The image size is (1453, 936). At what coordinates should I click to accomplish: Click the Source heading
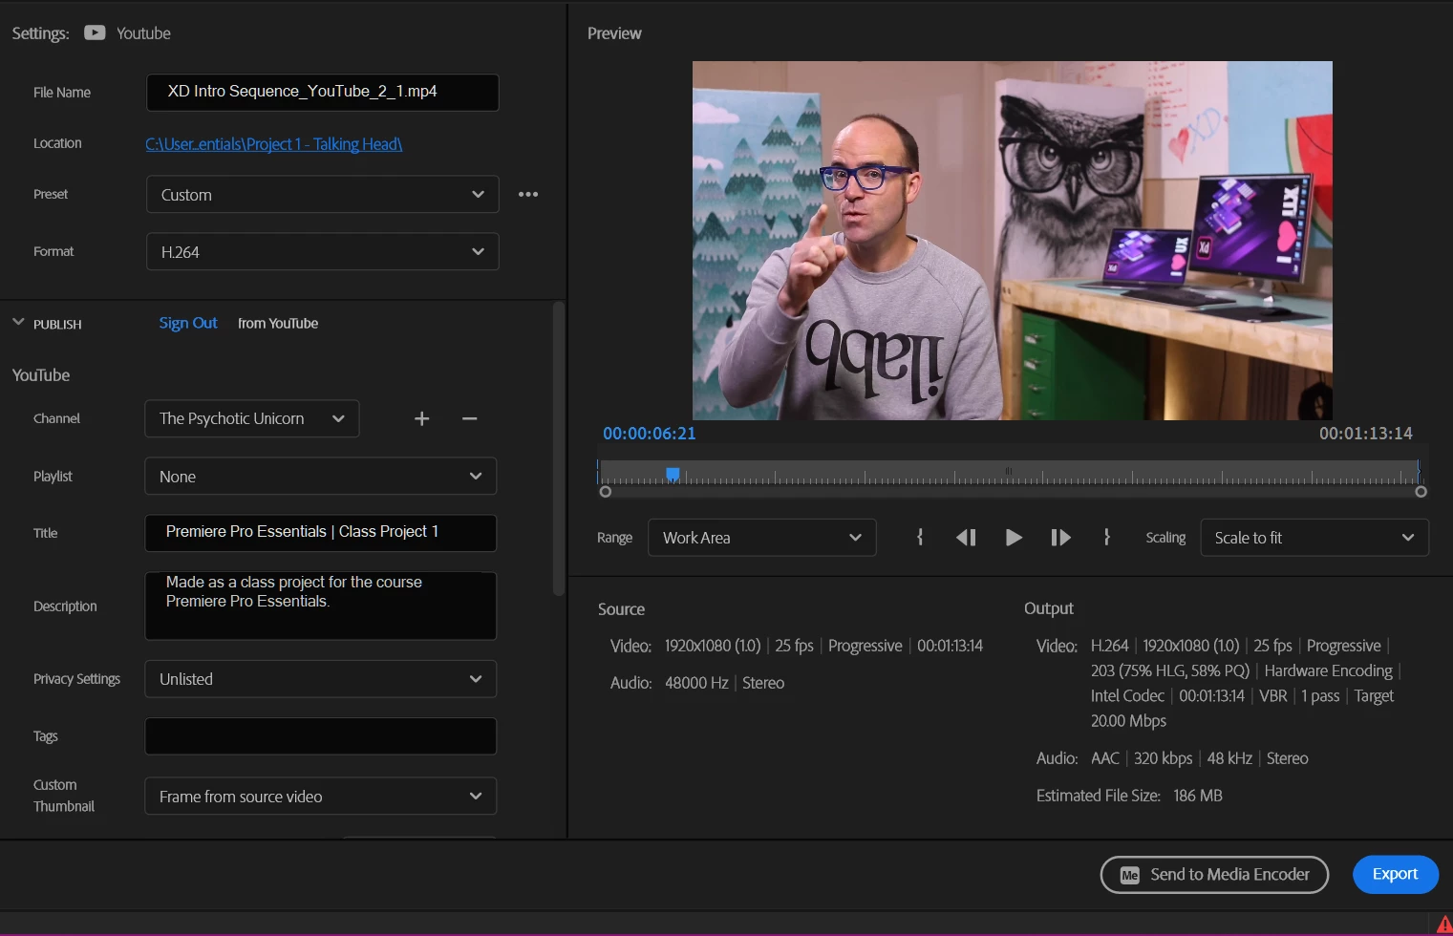(x=621, y=609)
